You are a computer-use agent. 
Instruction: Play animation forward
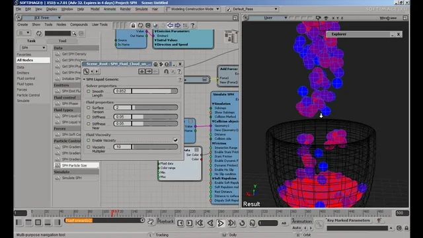[x=220, y=223]
